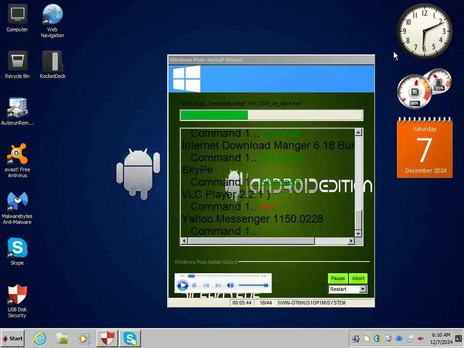Click the first tray icon near clock
The image size is (464, 348).
(x=355, y=338)
